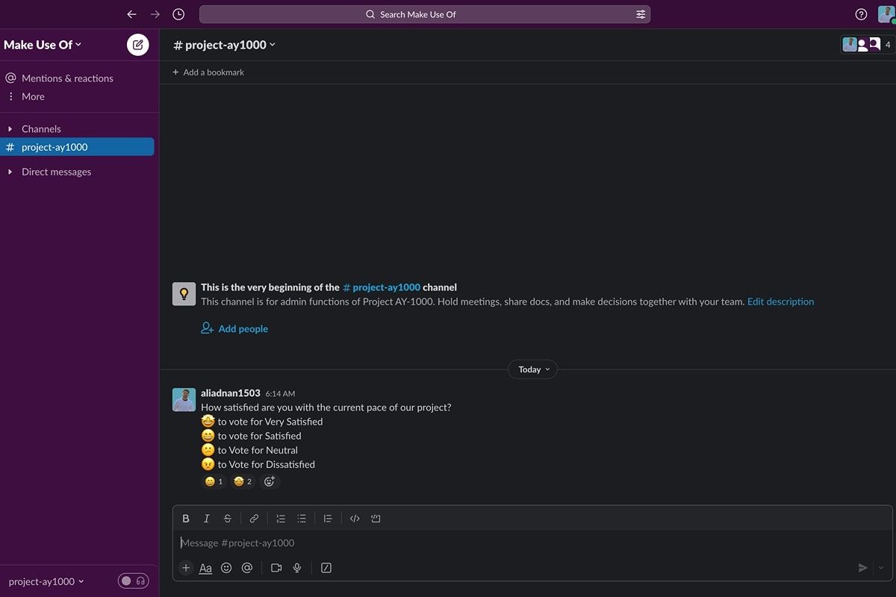Click 'to Vote for Dissatisfied' text
This screenshot has height=597, width=896.
267,464
